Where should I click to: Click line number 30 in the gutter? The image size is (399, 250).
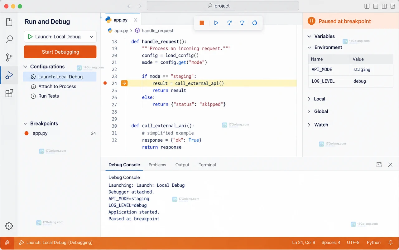click(114, 126)
